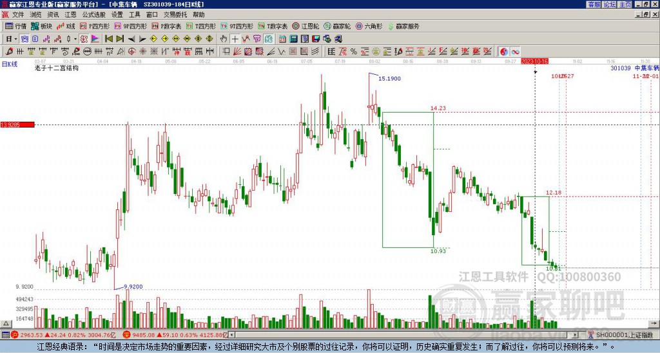This screenshot has height=353, width=660.
Task: Click the blue infinity loop icon
Action: pyautogui.click(x=516, y=52)
